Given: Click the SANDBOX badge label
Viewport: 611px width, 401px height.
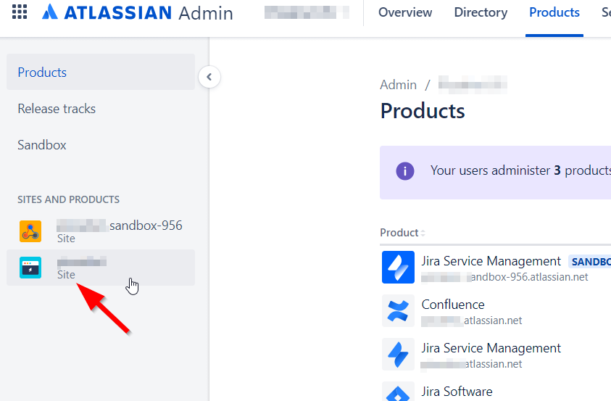Looking at the screenshot, I should pos(589,262).
